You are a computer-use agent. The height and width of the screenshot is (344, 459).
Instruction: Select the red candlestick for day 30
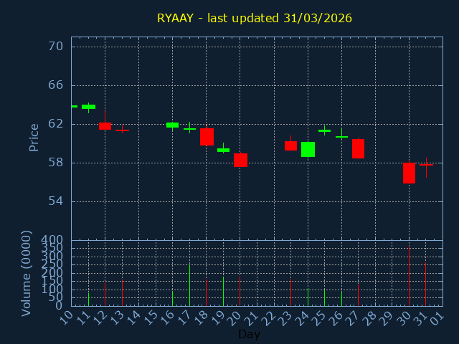point(409,173)
